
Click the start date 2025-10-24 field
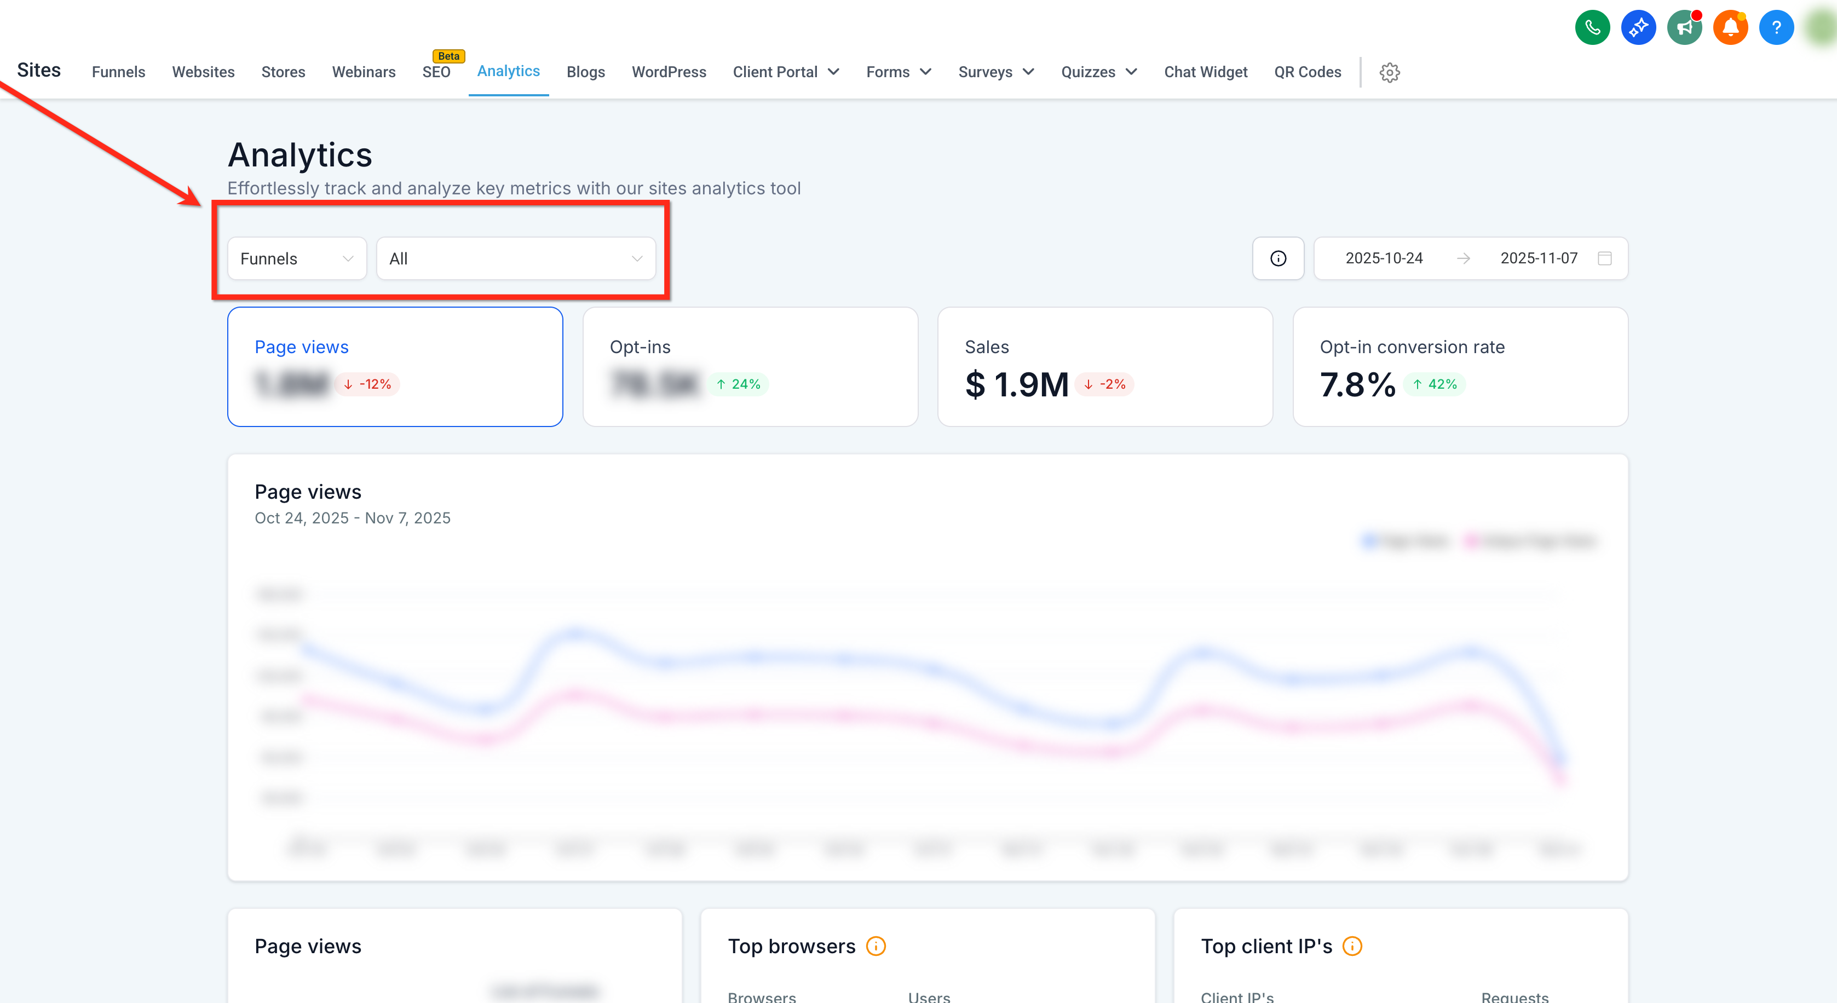click(x=1384, y=258)
